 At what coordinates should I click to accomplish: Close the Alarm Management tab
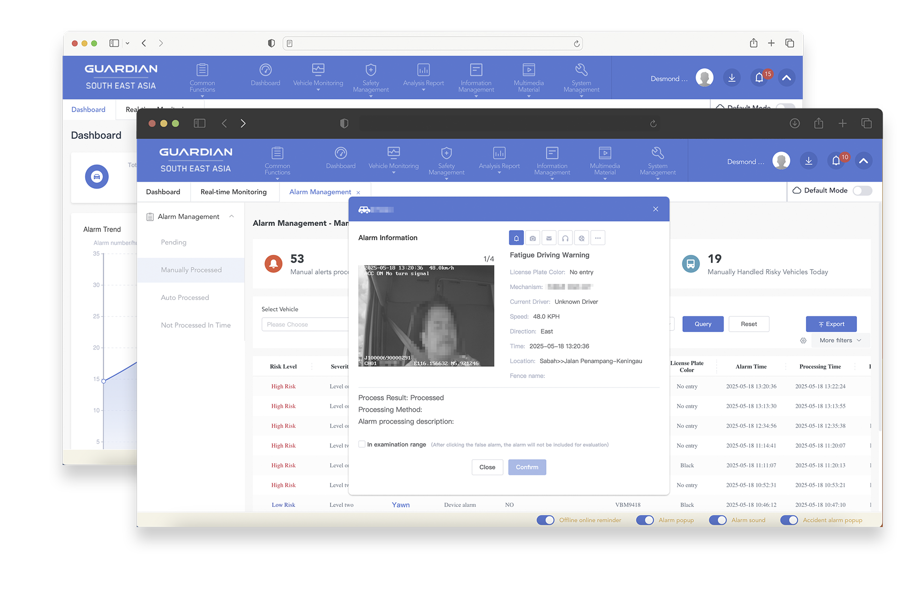(x=358, y=193)
